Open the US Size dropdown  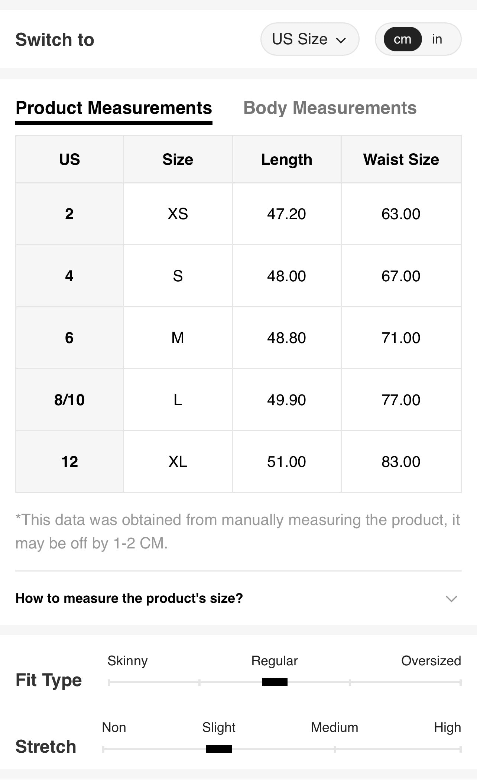(309, 39)
